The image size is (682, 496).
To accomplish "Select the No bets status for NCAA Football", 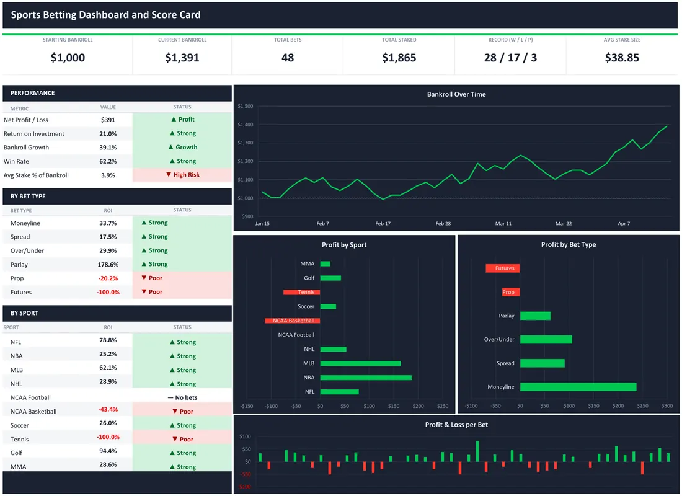I will click(182, 397).
